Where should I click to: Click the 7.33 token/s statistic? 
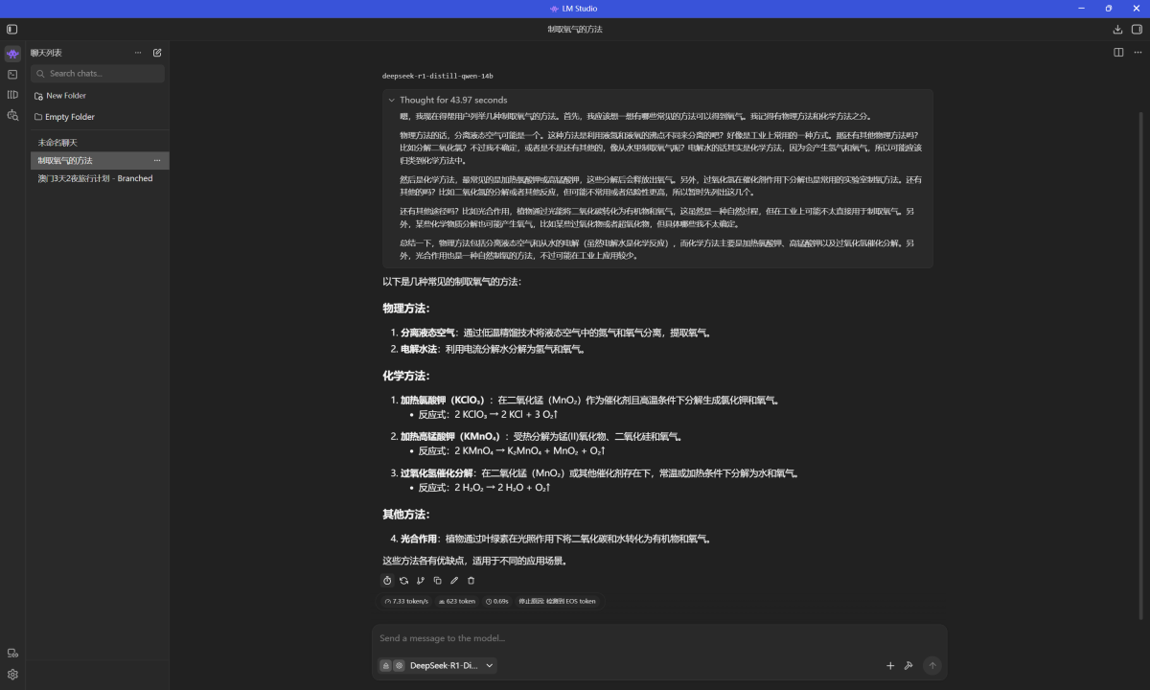pyautogui.click(x=406, y=602)
